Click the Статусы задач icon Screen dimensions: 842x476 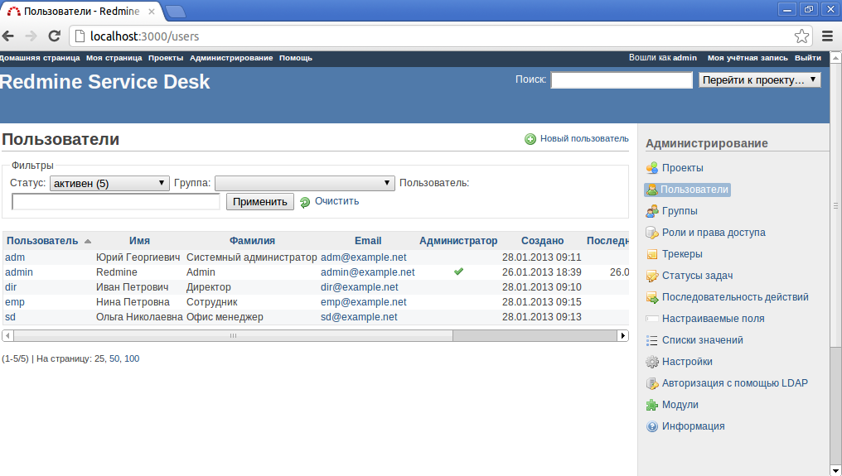click(x=652, y=276)
